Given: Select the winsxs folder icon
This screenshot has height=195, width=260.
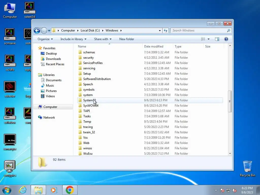Looking at the screenshot, I should [80, 148].
